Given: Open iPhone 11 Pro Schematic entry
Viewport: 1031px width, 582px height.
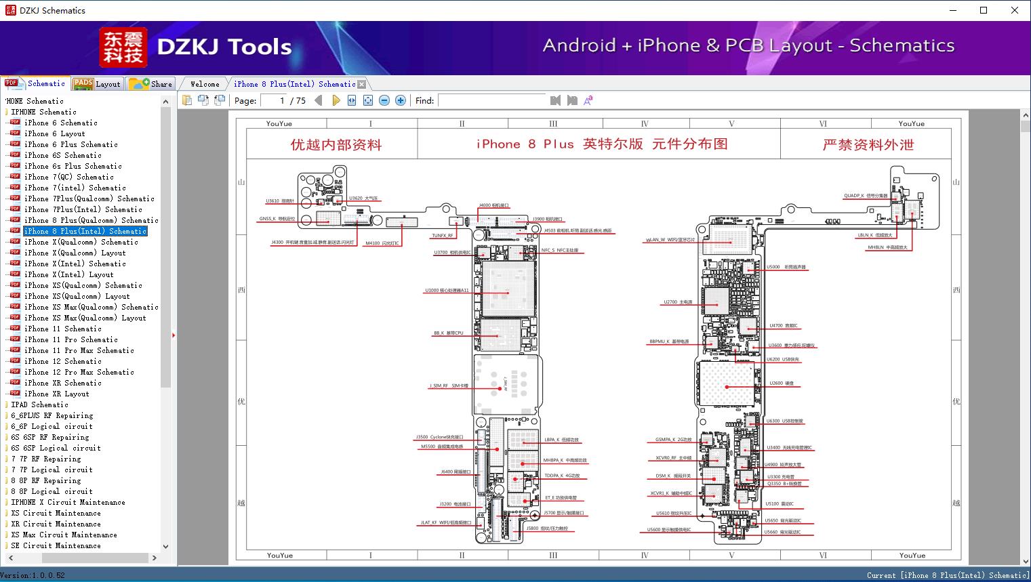Looking at the screenshot, I should coord(70,339).
